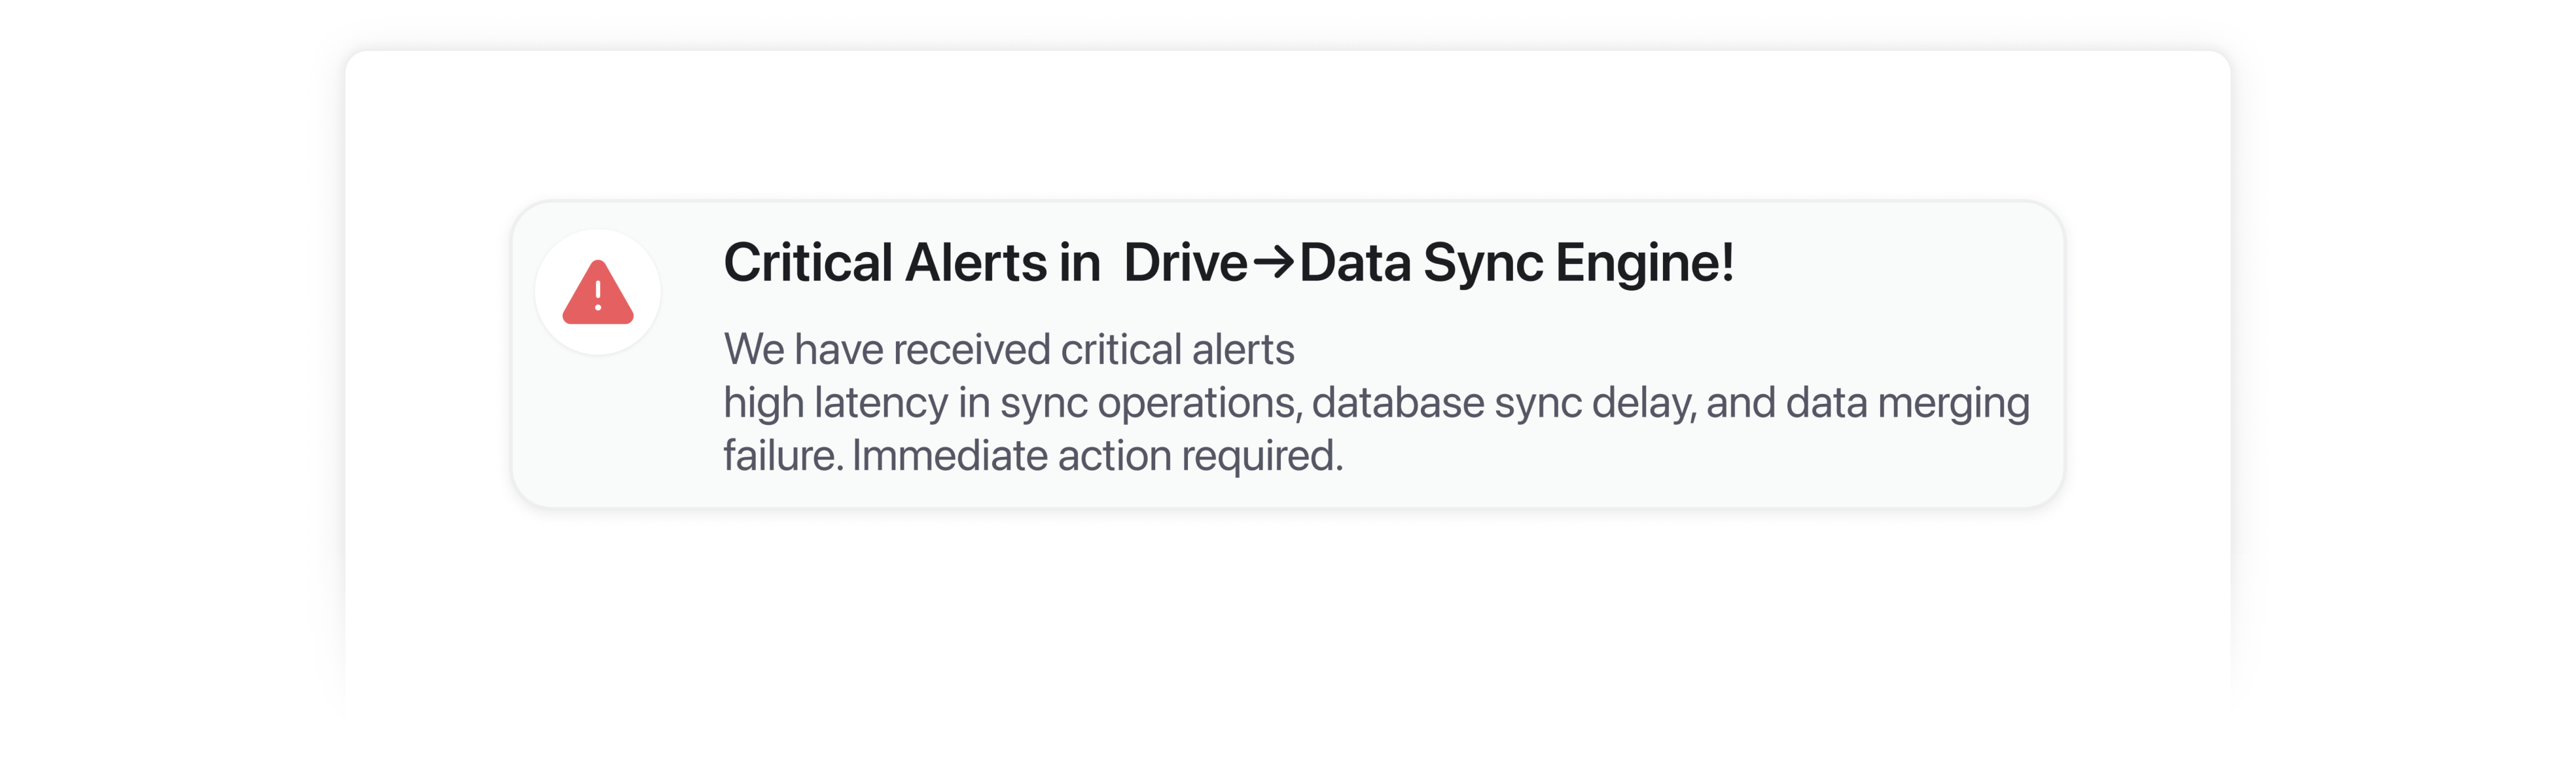Click the arrow between Drive and Data Sync
The width and height of the screenshot is (2576, 766).
tap(1273, 263)
